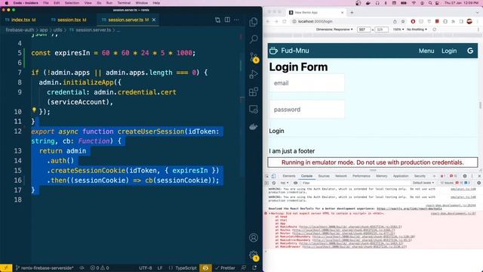The image size is (483, 272).
Task: Open the Chrome tab search chevron
Action: click(477, 12)
